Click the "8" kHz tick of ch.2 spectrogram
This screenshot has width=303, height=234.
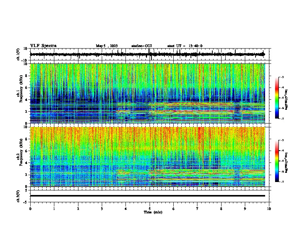(x=26, y=139)
